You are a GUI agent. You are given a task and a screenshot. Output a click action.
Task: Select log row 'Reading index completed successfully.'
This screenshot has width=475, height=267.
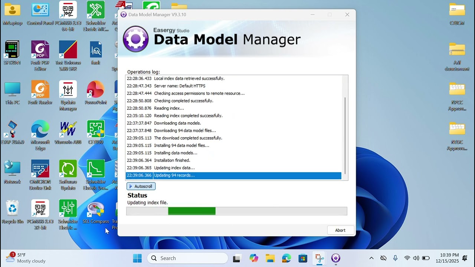pyautogui.click(x=233, y=116)
